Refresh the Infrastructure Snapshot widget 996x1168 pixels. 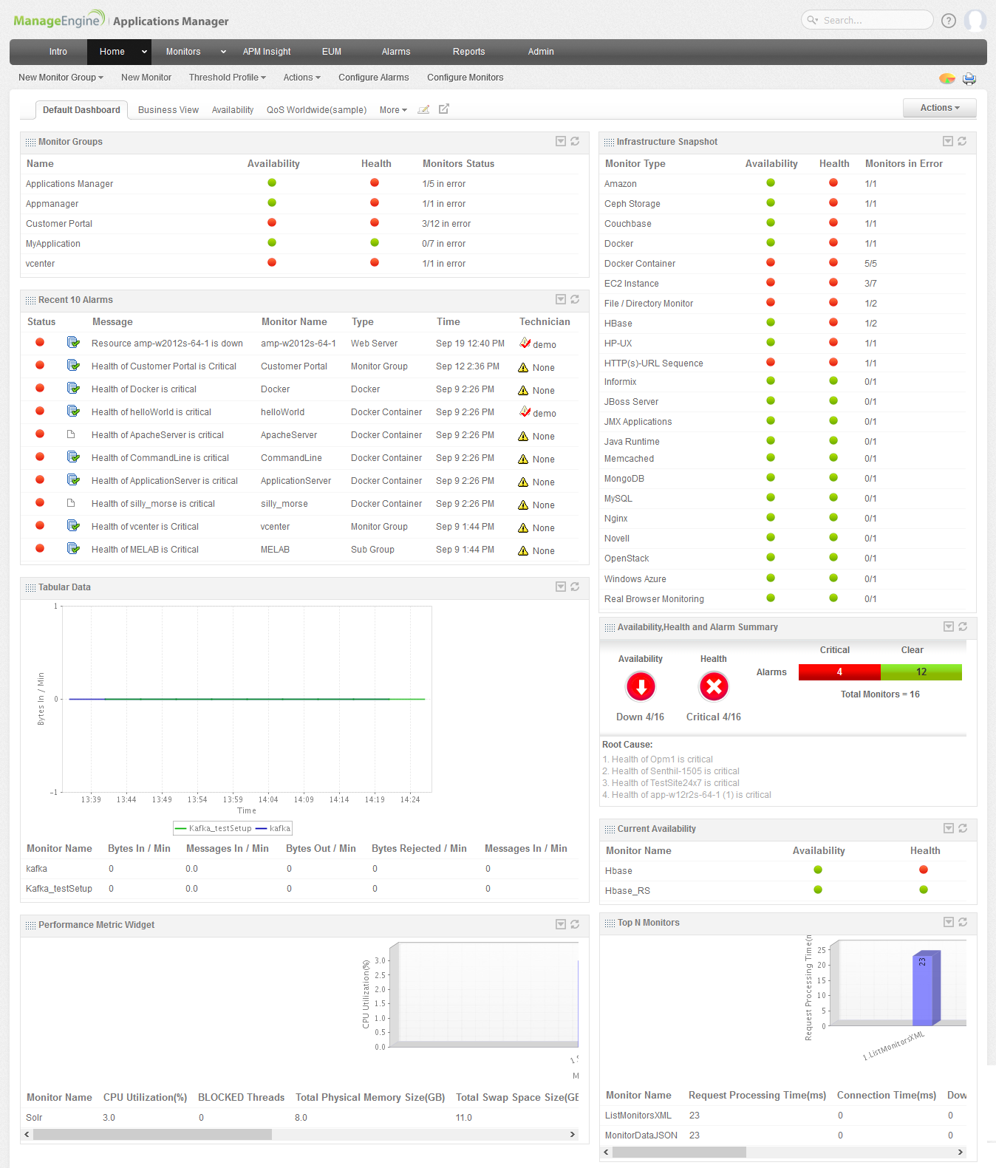[x=962, y=141]
